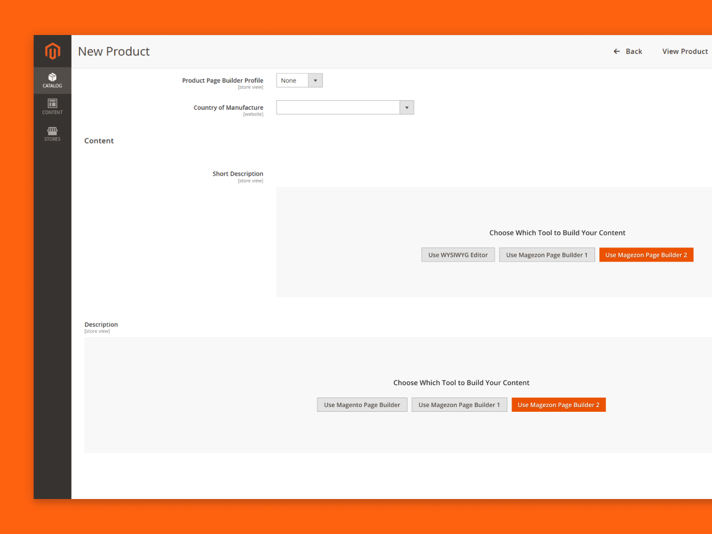Click Use Magento Page Builder button
Screen dimensions: 712x534
[x=362, y=405]
